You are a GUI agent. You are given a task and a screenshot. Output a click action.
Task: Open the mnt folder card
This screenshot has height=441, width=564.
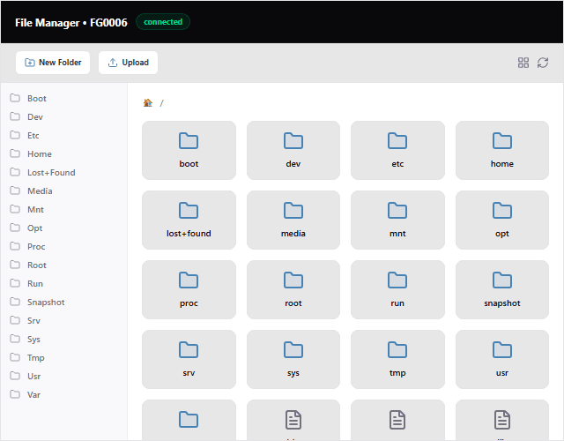pyautogui.click(x=397, y=220)
